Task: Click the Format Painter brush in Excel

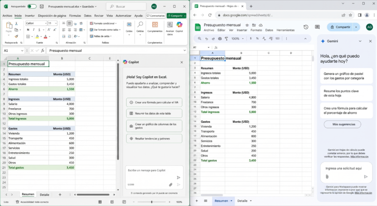Action: [16, 36]
